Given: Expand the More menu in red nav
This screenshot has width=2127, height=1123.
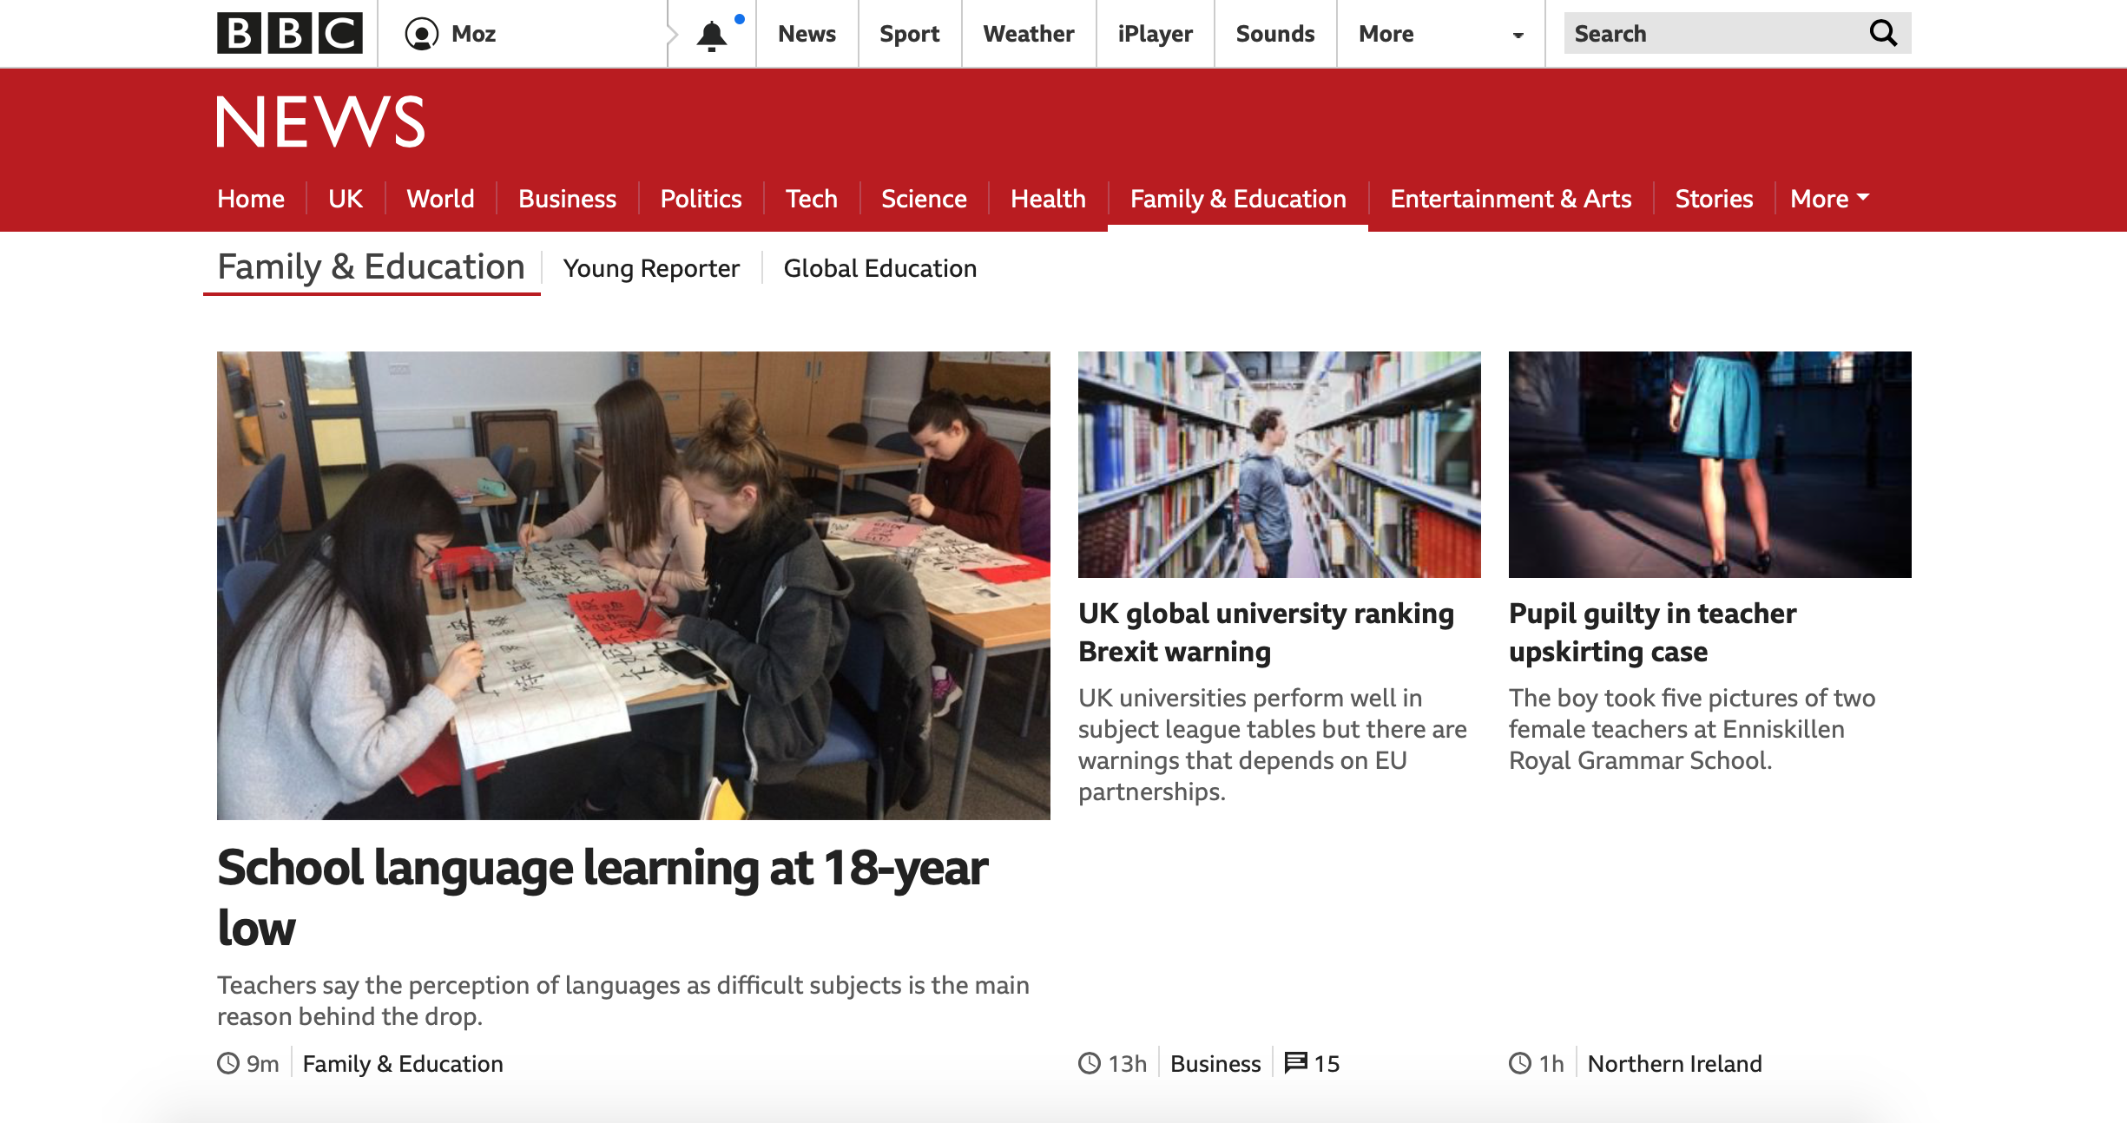Looking at the screenshot, I should click(x=1829, y=199).
